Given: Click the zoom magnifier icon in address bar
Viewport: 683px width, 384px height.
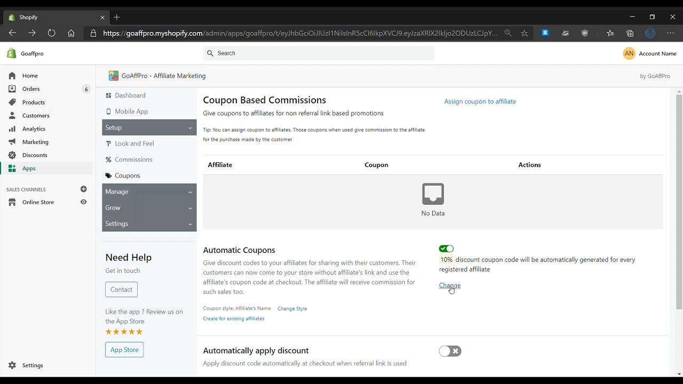Looking at the screenshot, I should (x=508, y=33).
